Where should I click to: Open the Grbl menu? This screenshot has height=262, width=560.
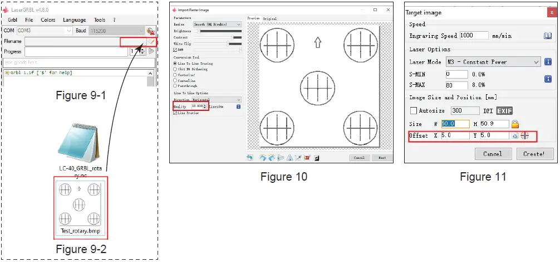pyautogui.click(x=12, y=20)
